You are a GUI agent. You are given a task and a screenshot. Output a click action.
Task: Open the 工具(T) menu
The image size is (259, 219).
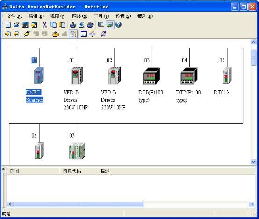[x=101, y=16]
